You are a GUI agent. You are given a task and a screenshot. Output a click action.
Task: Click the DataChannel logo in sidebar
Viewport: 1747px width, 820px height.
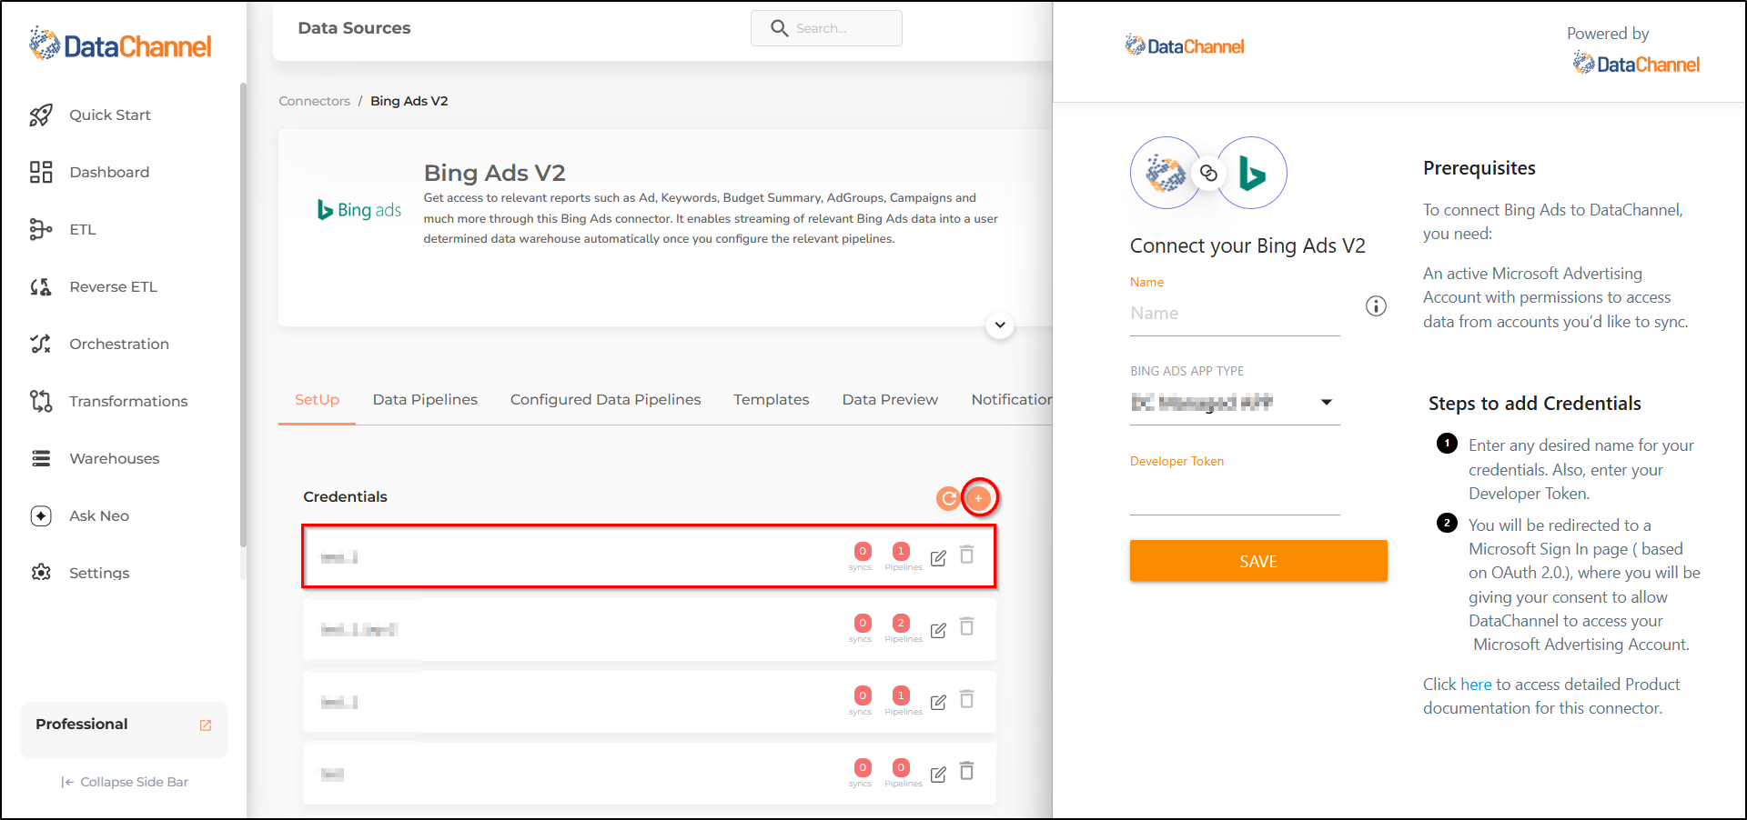click(x=120, y=44)
